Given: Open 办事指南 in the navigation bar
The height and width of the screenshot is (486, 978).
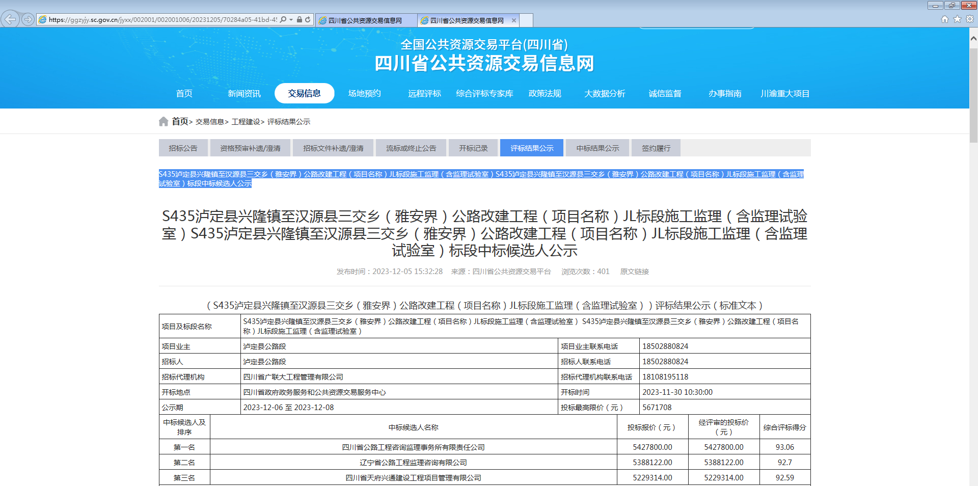Looking at the screenshot, I should coord(725,93).
